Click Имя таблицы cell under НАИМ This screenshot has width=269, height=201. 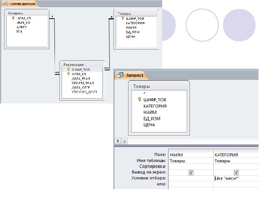(191, 161)
